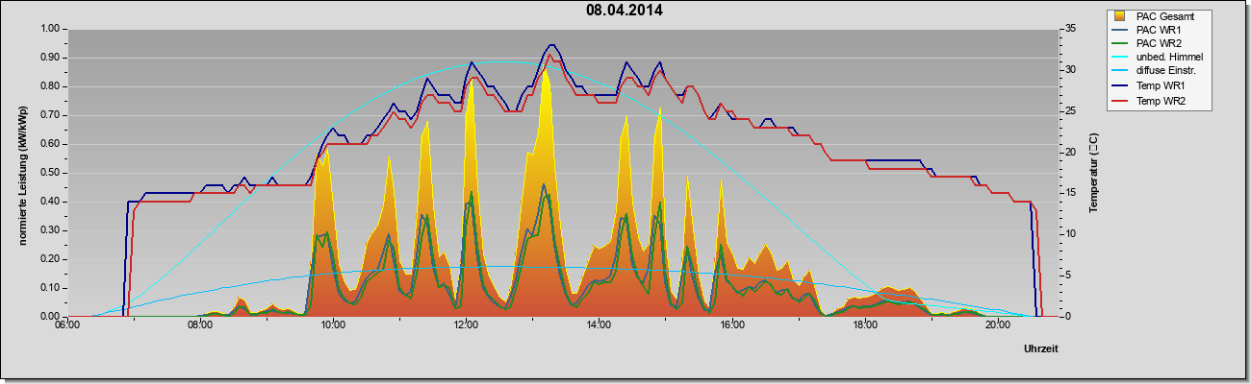Click the 1.00 value on left axis
1251x384 pixels.
pyautogui.click(x=50, y=29)
